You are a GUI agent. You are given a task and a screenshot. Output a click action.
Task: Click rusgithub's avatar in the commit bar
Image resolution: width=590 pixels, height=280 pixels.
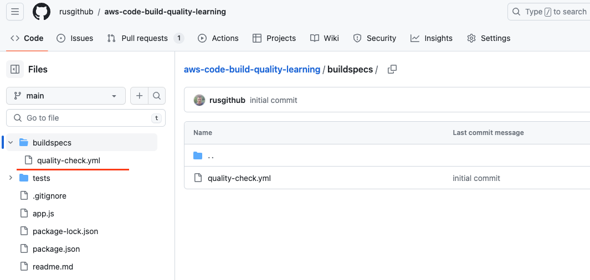[199, 100]
